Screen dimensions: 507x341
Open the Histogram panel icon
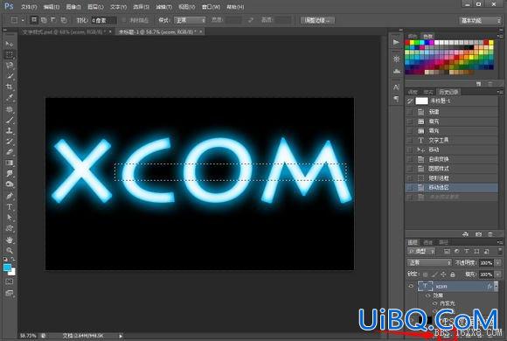point(396,71)
